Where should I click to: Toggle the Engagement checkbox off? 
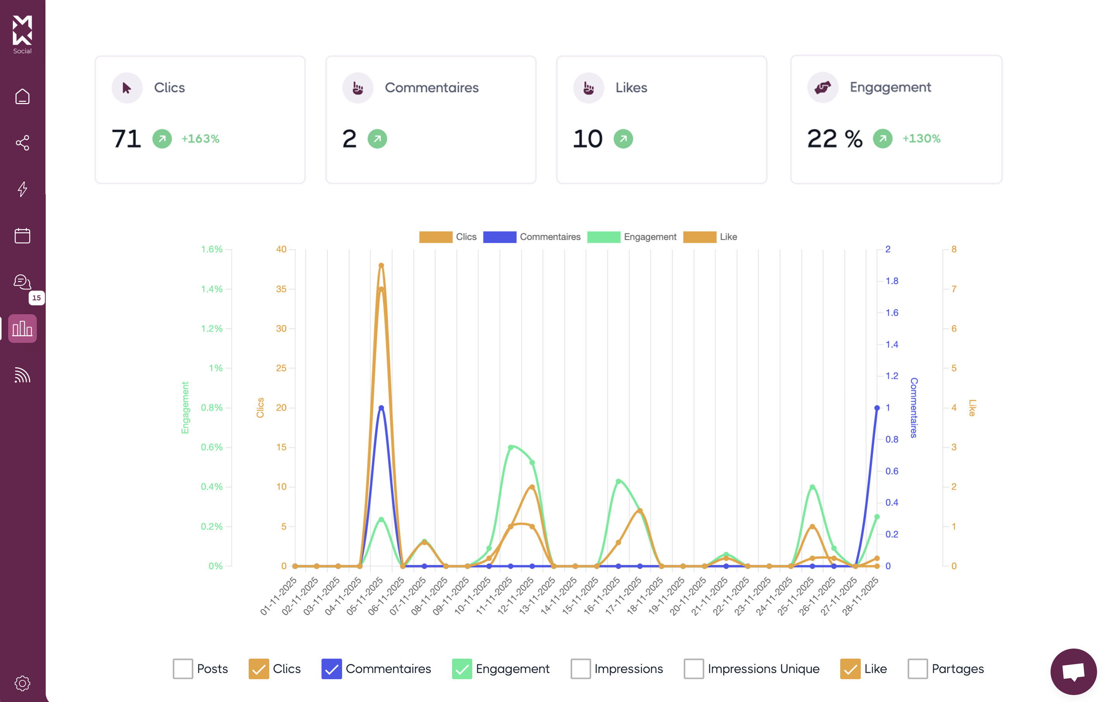[462, 669]
